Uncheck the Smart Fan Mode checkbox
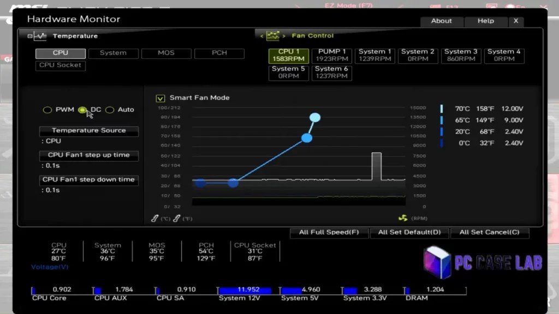Image resolution: width=559 pixels, height=314 pixels. tap(160, 98)
